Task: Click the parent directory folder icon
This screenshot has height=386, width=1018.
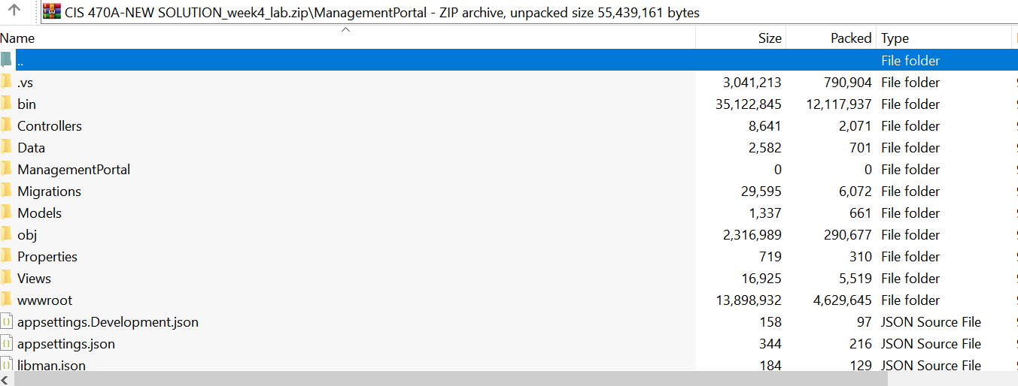Action: pyautogui.click(x=7, y=60)
